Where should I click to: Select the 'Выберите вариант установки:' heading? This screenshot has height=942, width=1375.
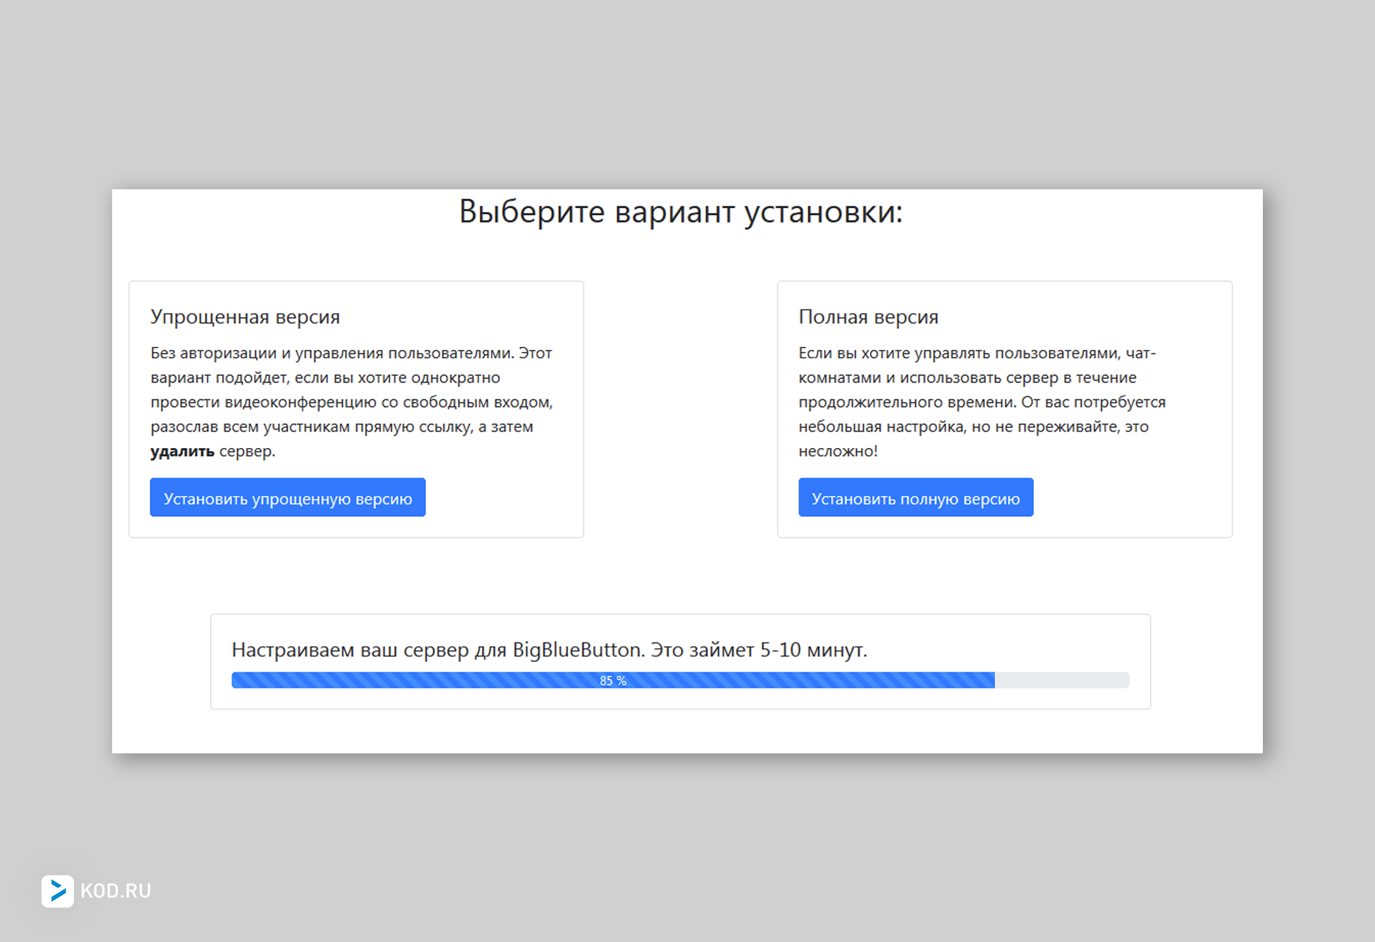pos(681,212)
